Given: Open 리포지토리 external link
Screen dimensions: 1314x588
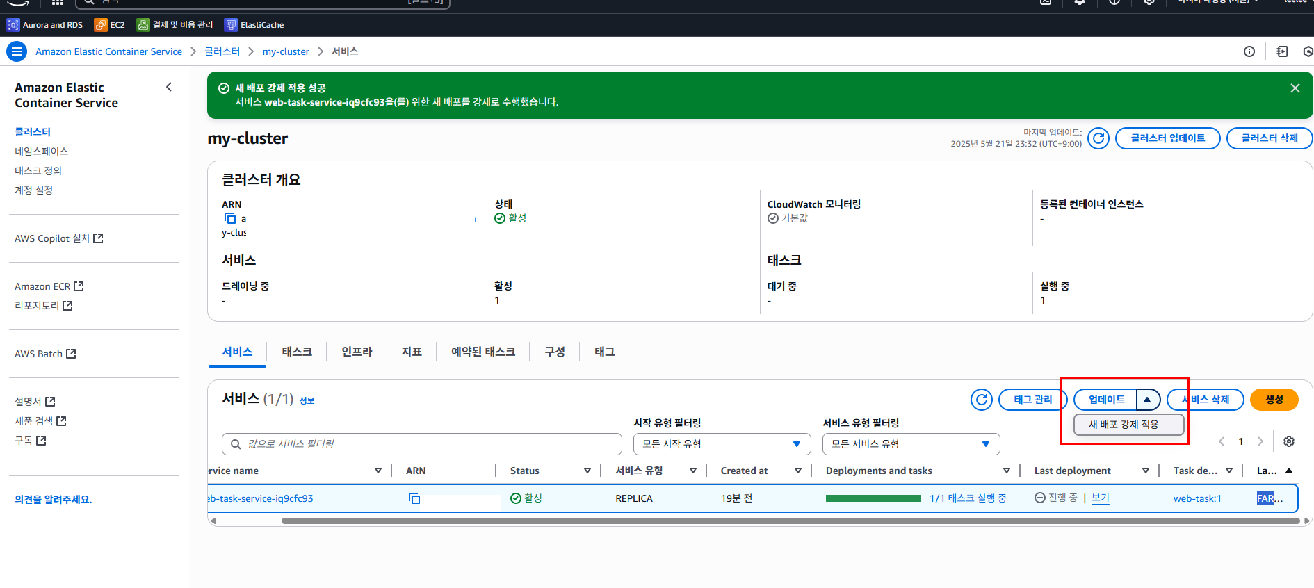Looking at the screenshot, I should tap(43, 306).
